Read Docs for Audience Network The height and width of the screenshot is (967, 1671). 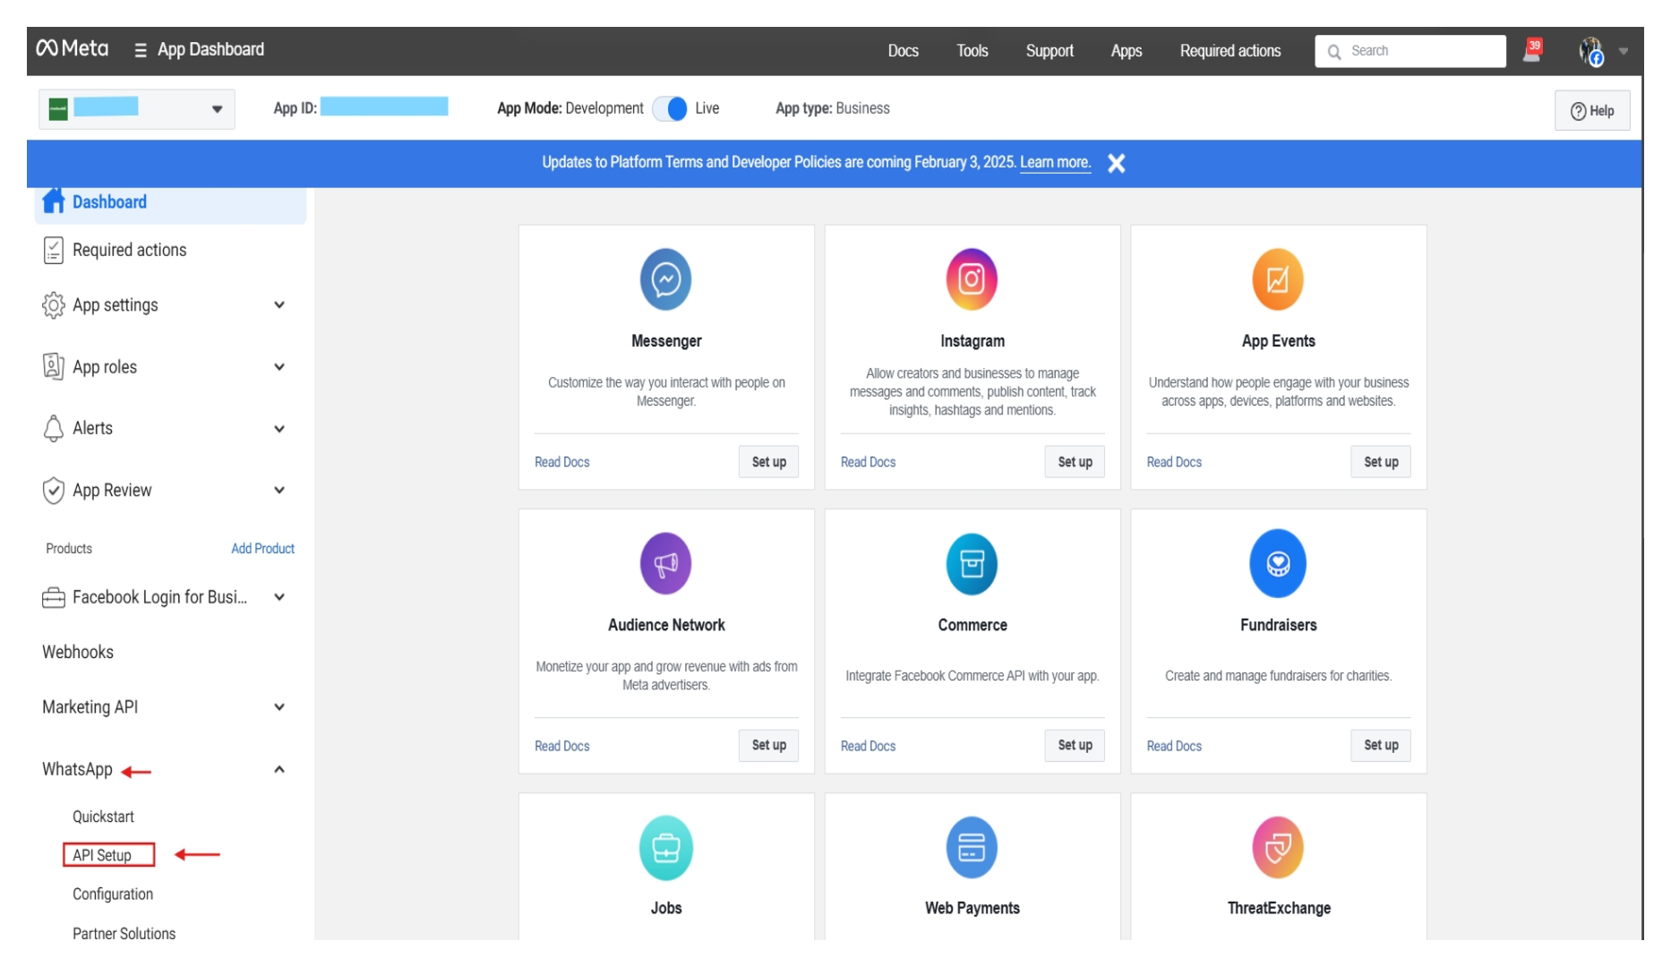562,746
